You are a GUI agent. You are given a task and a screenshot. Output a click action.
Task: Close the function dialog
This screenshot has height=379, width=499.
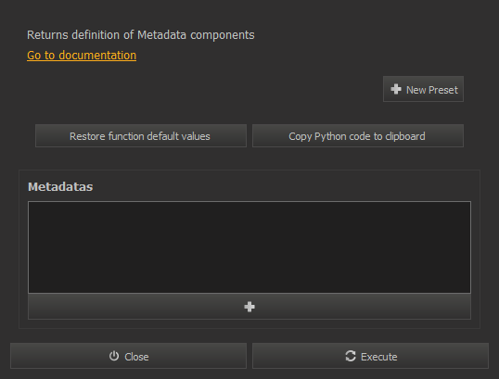[128, 356]
